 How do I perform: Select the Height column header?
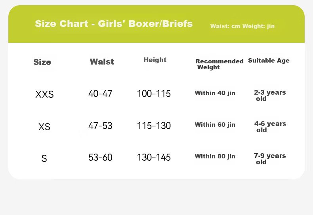tap(155, 60)
